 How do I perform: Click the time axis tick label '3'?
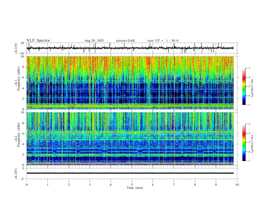tap(90, 185)
